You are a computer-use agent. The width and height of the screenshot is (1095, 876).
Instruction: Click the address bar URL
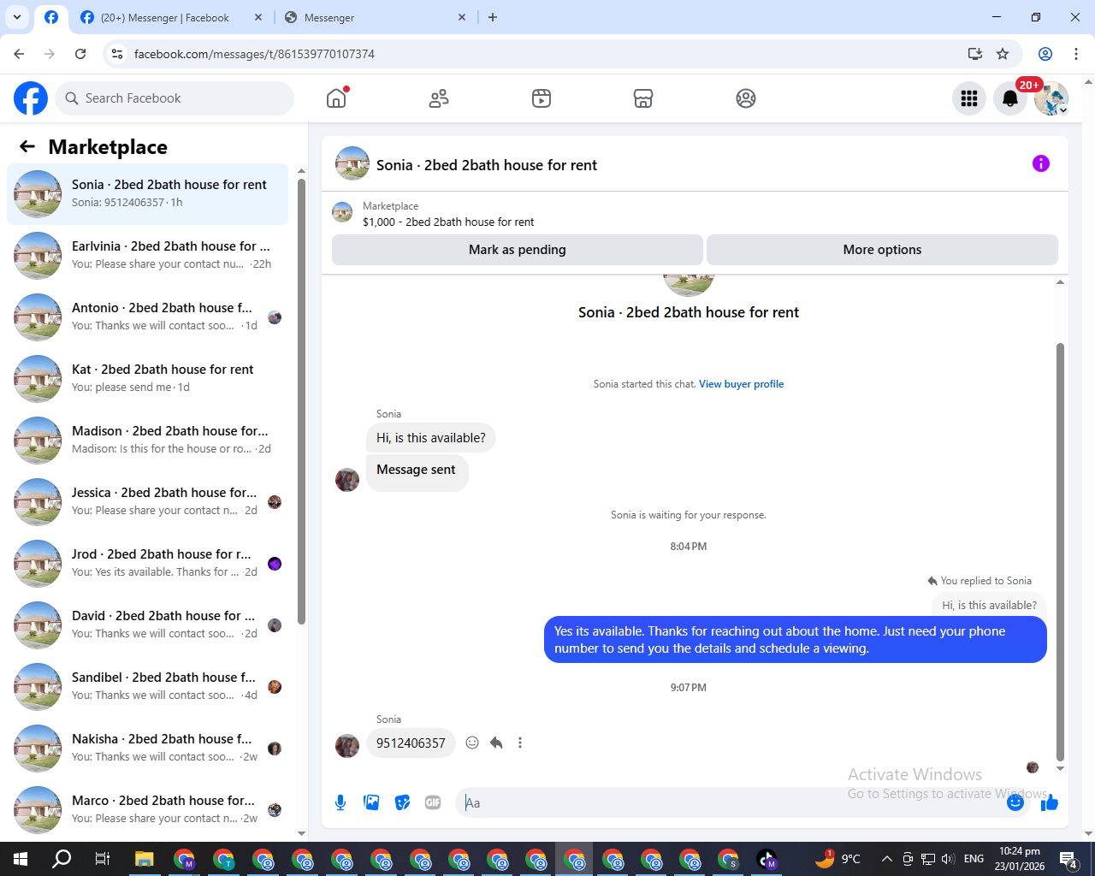(254, 54)
